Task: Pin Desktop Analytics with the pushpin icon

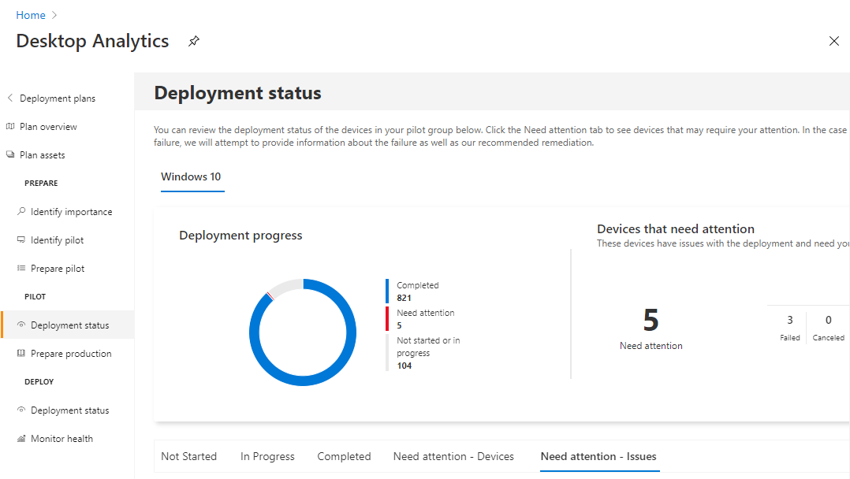Action: [x=193, y=41]
